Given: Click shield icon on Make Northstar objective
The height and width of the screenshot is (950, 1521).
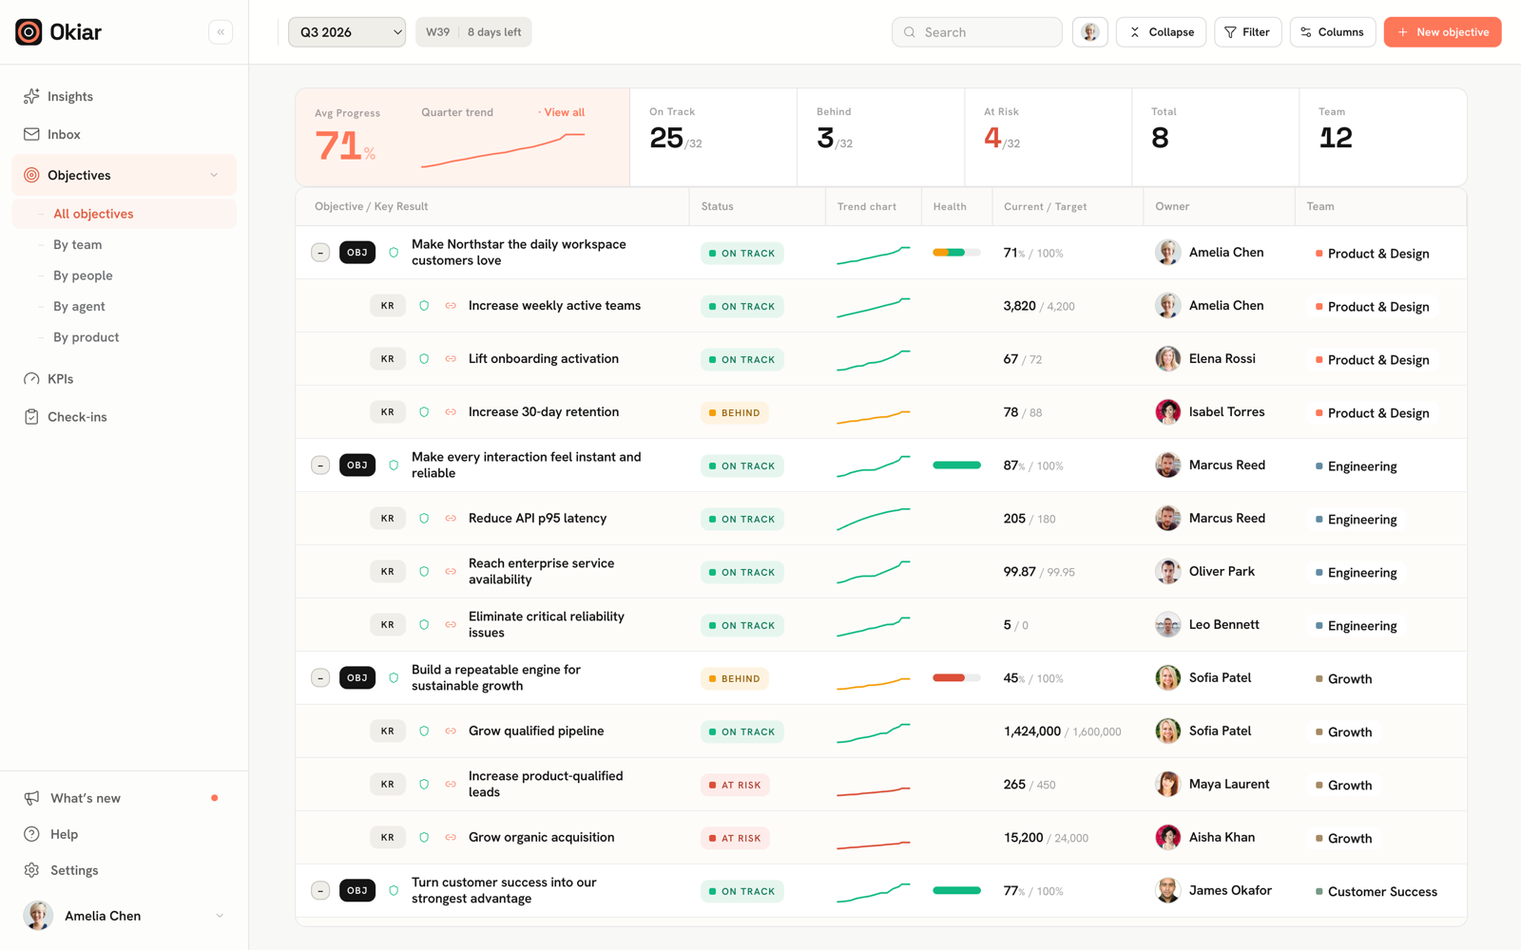Looking at the screenshot, I should [394, 253].
